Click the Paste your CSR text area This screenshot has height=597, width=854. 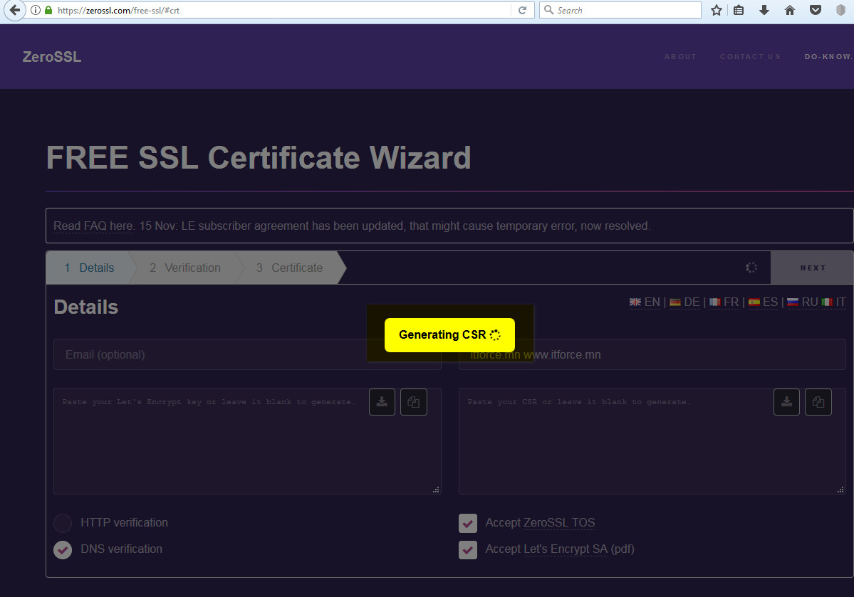point(652,441)
